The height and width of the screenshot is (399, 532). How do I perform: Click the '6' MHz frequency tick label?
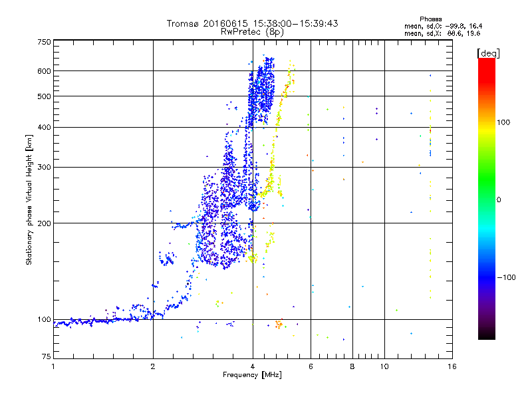311,366
